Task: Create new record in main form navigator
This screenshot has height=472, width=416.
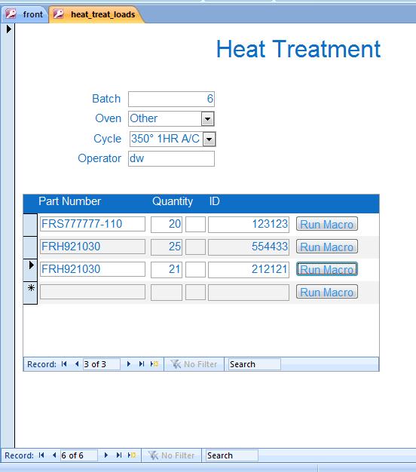Action: click(x=132, y=455)
